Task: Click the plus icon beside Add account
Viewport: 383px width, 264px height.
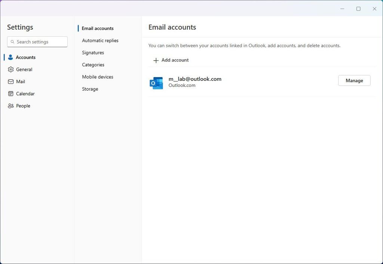Action: [156, 60]
